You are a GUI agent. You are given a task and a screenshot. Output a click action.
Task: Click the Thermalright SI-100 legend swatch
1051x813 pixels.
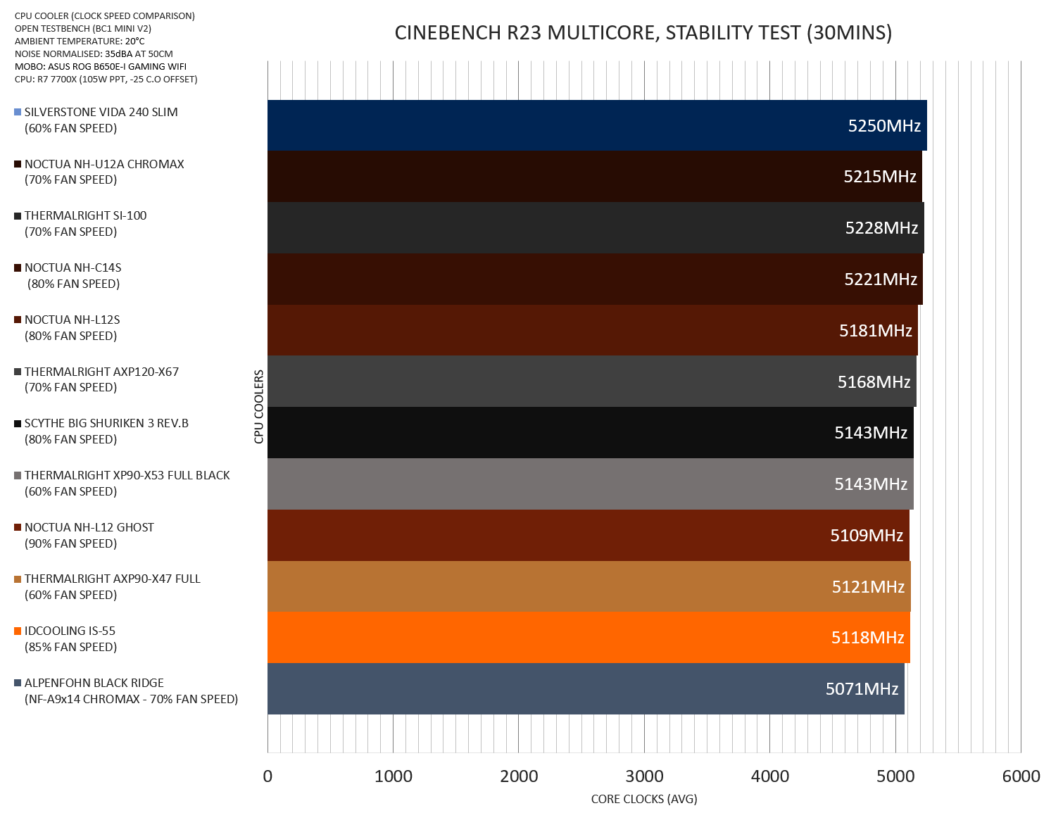point(18,215)
